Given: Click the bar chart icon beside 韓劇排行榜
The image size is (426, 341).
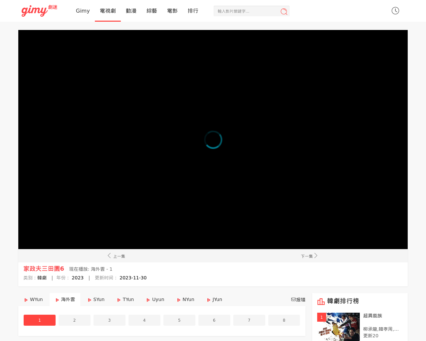Looking at the screenshot, I should pos(321,301).
